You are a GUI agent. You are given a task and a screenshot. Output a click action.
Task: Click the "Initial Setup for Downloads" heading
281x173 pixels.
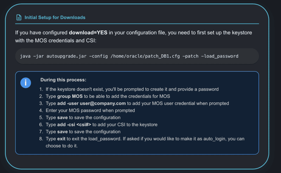pos(55,18)
